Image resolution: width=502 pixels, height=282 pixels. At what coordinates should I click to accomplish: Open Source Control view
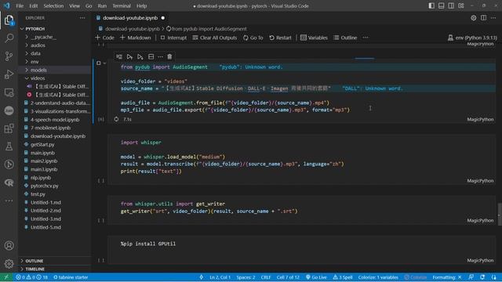(9, 56)
